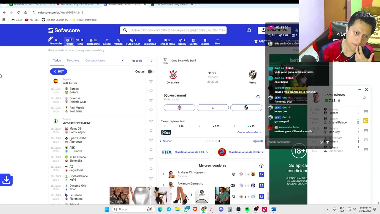Open the Hockey sport section
This screenshot has width=380, height=214.
tap(182, 42)
